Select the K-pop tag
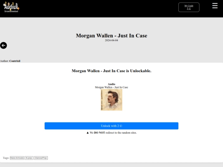Screen dimensions: 223x167 (x=29, y=158)
